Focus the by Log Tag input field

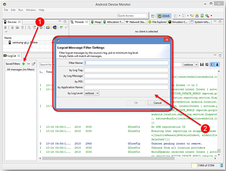coord(126,70)
